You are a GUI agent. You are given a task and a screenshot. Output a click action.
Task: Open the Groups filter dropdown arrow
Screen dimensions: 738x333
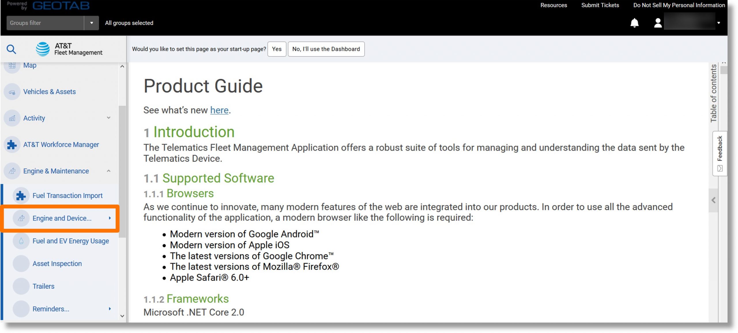(x=91, y=23)
